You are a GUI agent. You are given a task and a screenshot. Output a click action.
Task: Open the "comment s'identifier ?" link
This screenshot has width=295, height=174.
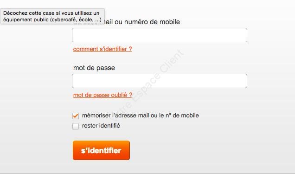click(x=103, y=49)
